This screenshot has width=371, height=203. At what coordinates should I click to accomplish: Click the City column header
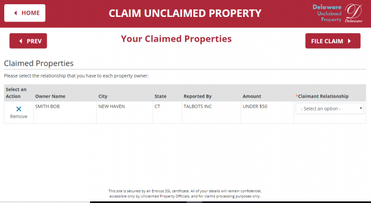103,96
